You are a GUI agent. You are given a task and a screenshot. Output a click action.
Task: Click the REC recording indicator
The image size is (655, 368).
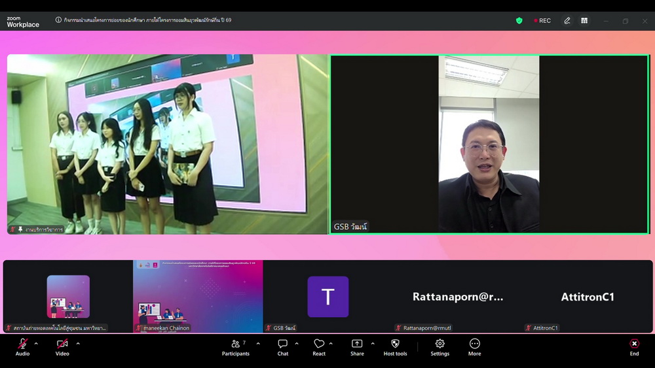542,21
